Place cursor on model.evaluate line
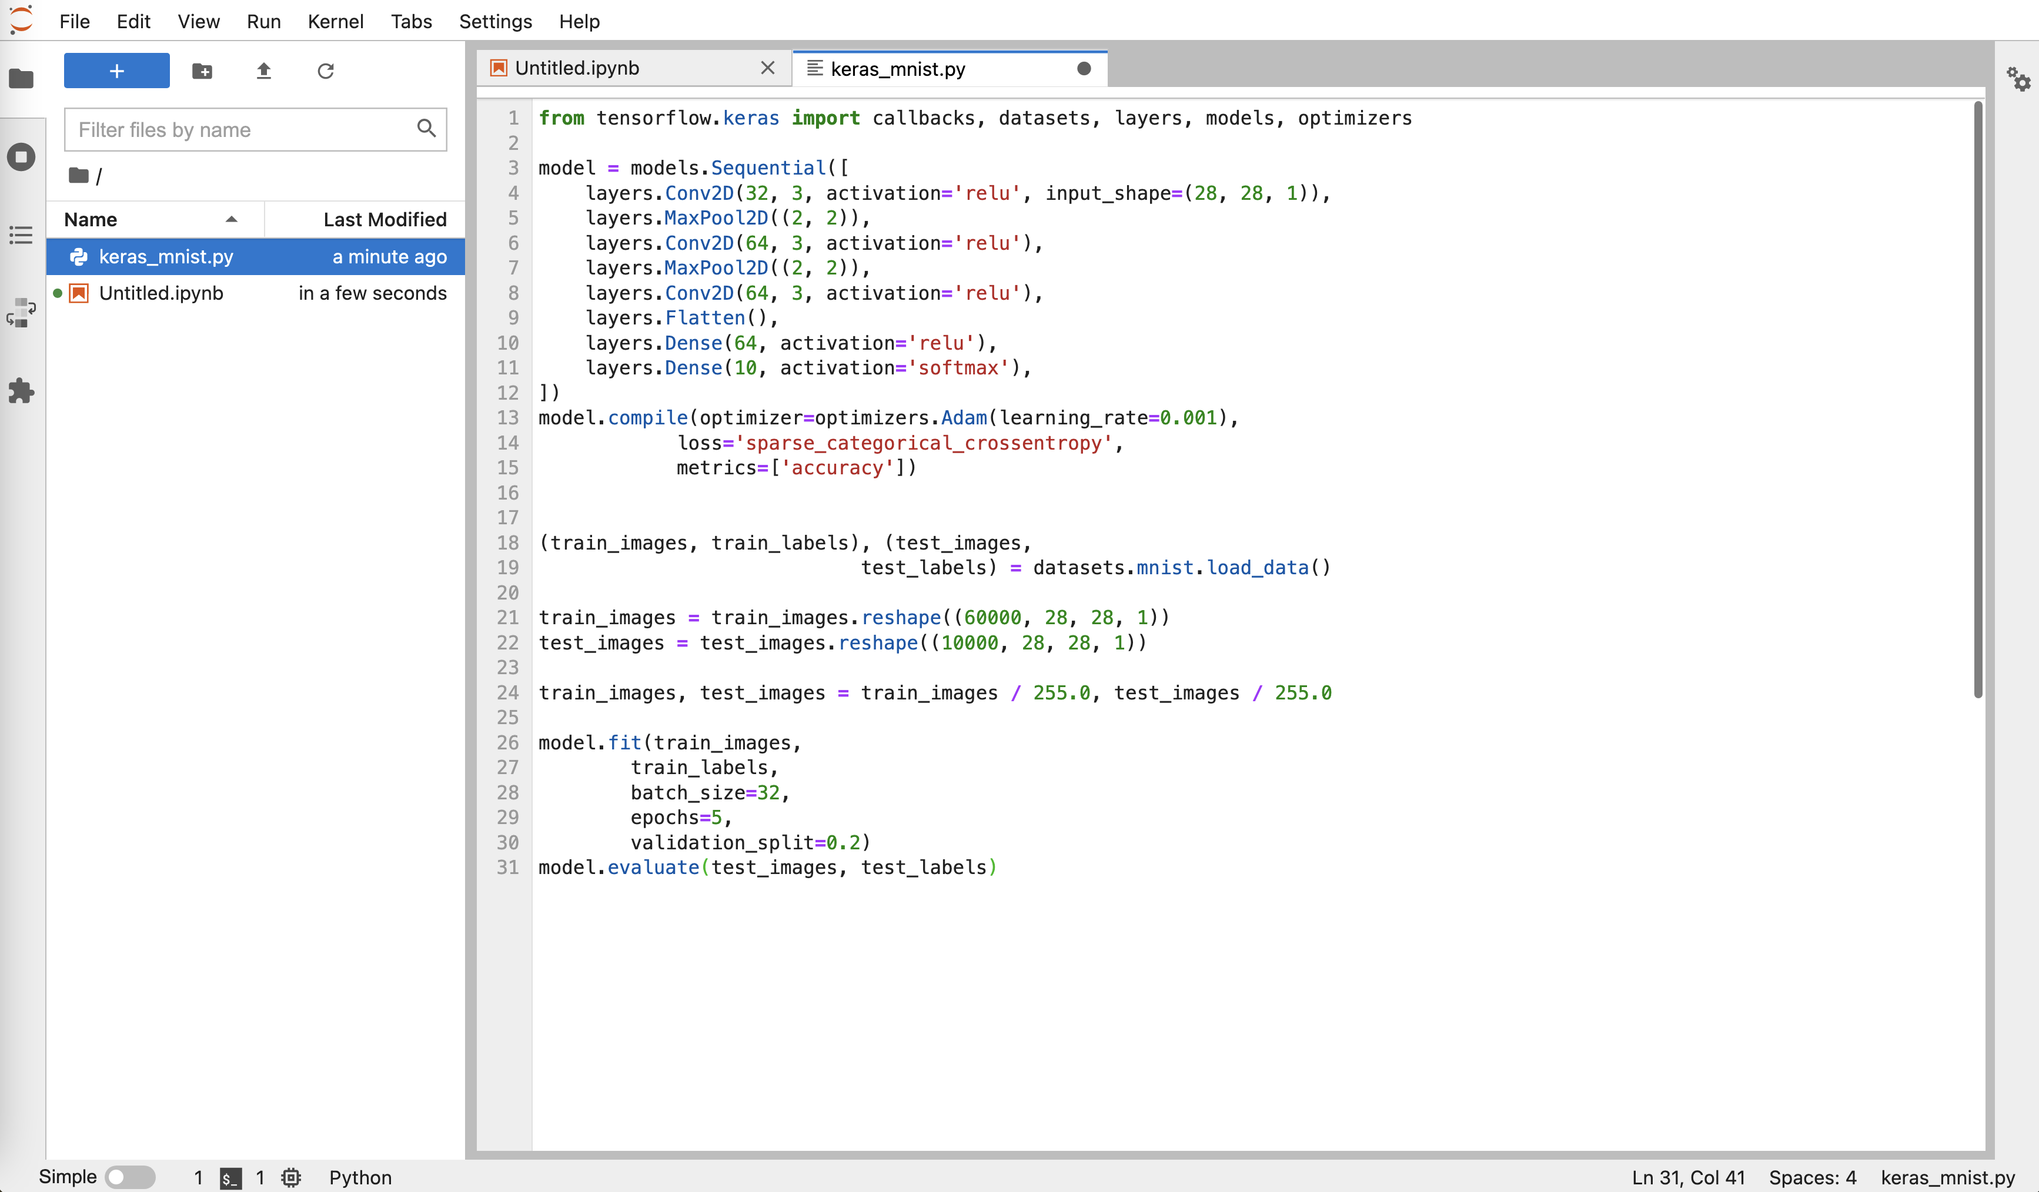 coord(767,867)
